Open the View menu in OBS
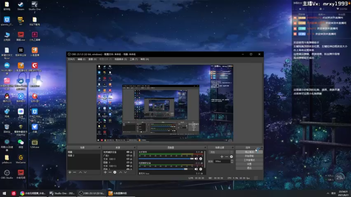Viewport: 351px width, 197px height. pyautogui.click(x=93, y=59)
